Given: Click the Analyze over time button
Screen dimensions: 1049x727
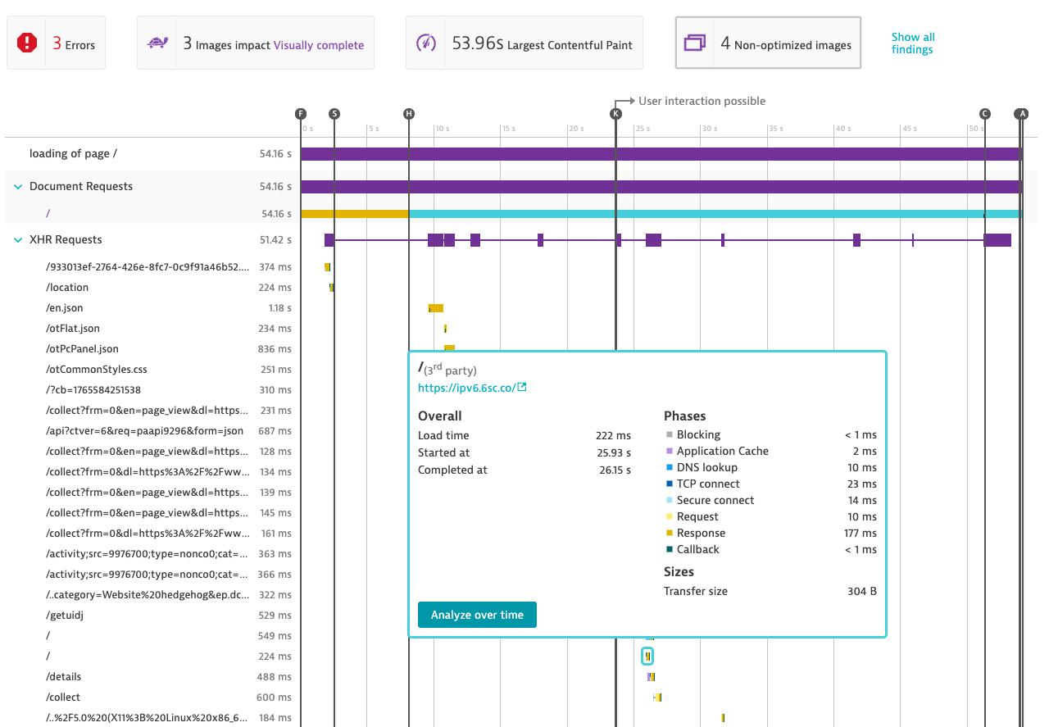Looking at the screenshot, I should point(477,614).
